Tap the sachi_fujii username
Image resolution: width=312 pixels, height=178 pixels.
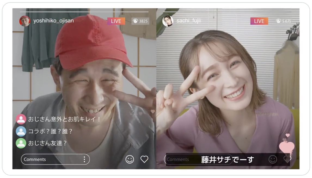[x=188, y=21]
